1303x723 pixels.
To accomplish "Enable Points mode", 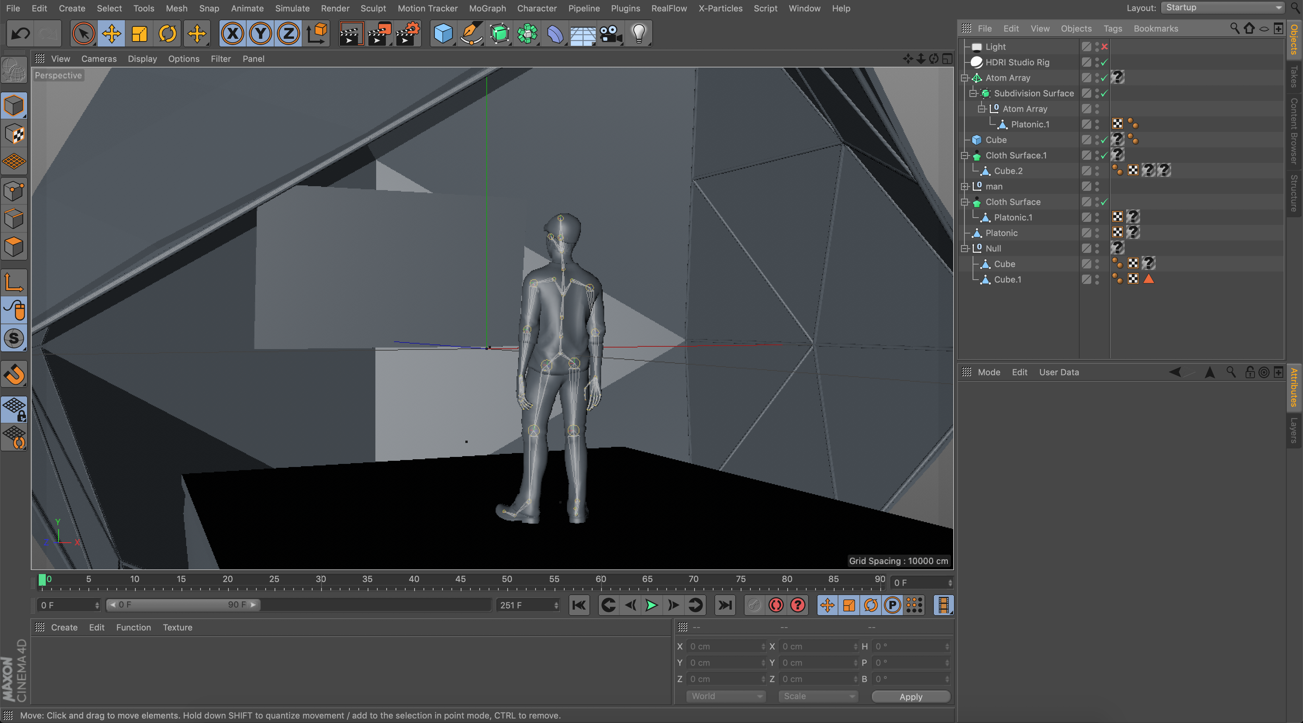I will (14, 191).
